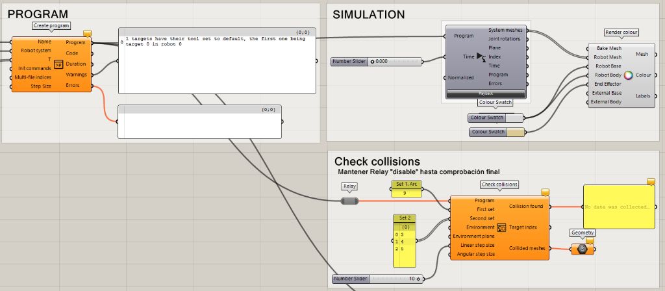Click the Time number slider in Simulation
Screen dimensions: 665x291
tap(376, 62)
